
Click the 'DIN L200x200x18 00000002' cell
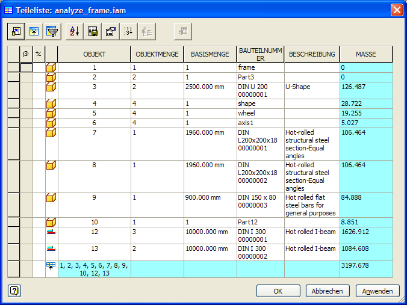pos(260,177)
